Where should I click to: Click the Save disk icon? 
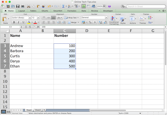[17, 6]
